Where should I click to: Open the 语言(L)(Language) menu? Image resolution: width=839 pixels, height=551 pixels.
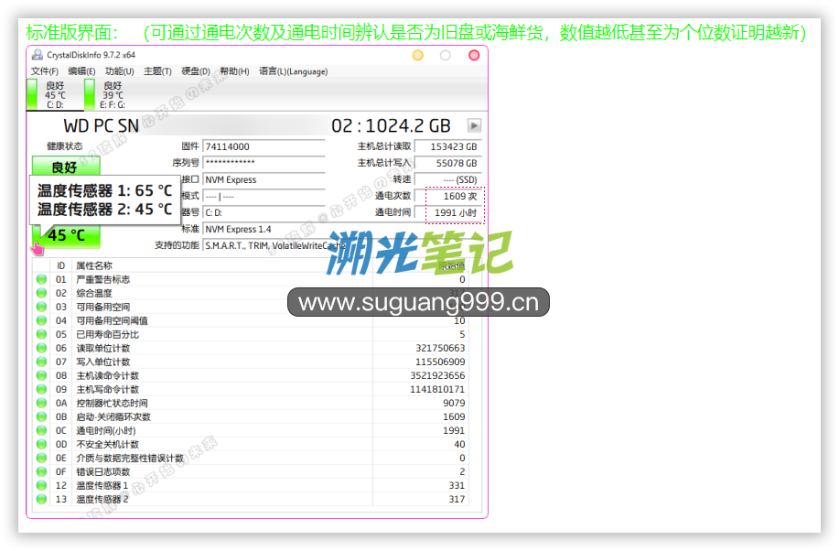click(293, 71)
